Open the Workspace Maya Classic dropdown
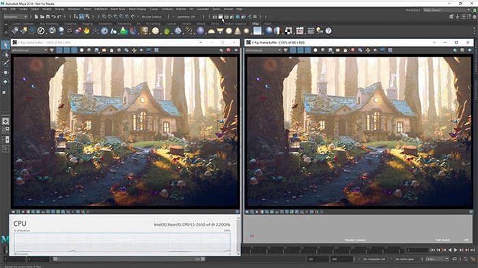The height and width of the screenshot is (268, 478). [447, 10]
